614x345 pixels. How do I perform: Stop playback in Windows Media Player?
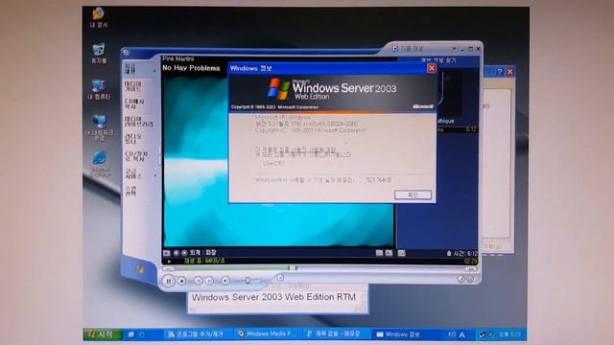tap(181, 281)
